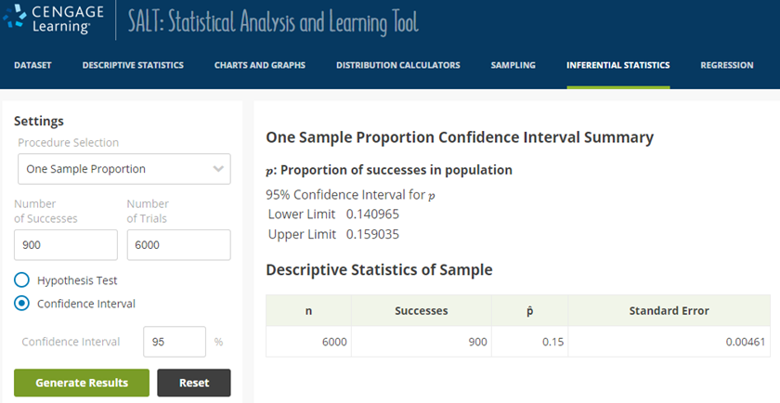Switch to the Sampling tab

click(x=513, y=65)
